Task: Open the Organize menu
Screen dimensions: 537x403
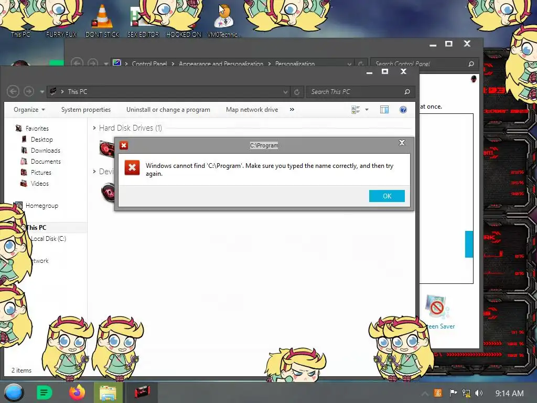Action: point(29,110)
